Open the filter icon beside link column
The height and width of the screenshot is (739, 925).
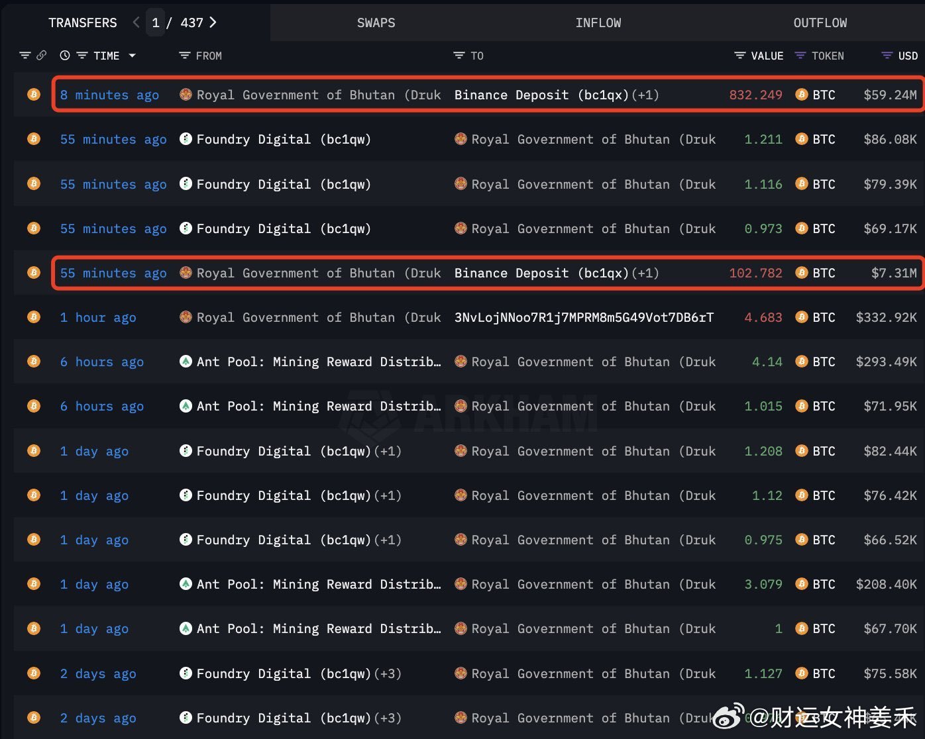click(25, 56)
